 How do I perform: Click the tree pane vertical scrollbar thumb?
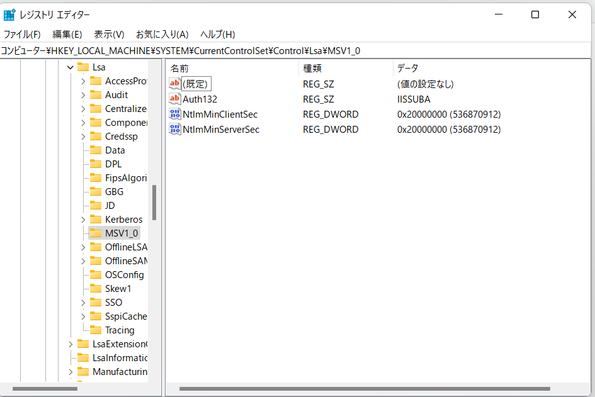(x=154, y=202)
